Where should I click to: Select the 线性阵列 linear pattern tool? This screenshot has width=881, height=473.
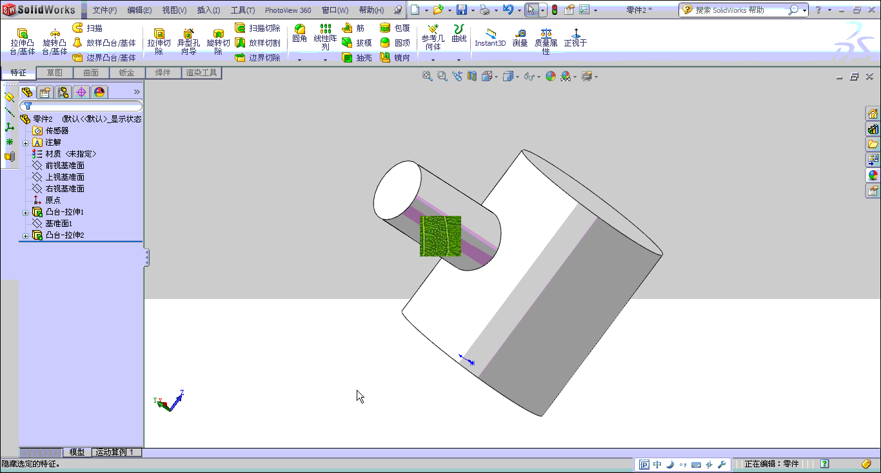click(x=326, y=37)
